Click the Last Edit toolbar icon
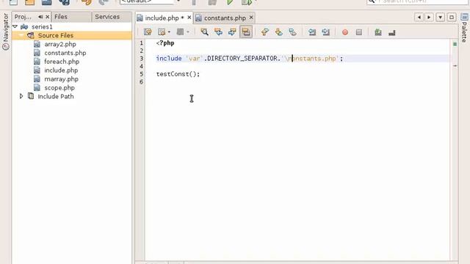 (x=148, y=32)
